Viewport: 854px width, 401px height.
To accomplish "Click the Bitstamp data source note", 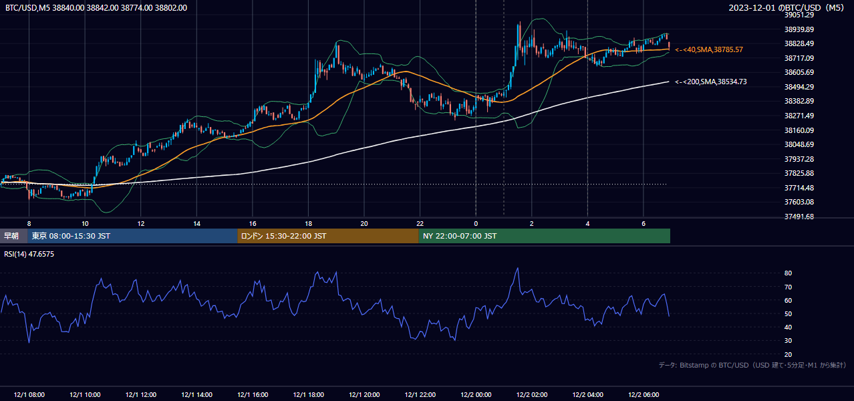I will pyautogui.click(x=752, y=365).
